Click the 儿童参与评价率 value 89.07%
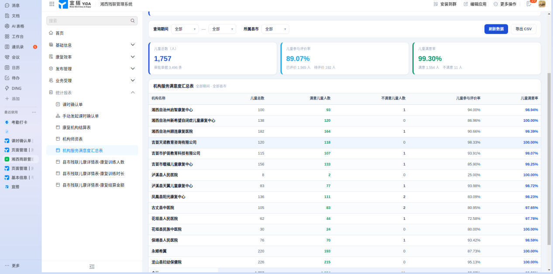This screenshot has height=274, width=553. tap(298, 58)
